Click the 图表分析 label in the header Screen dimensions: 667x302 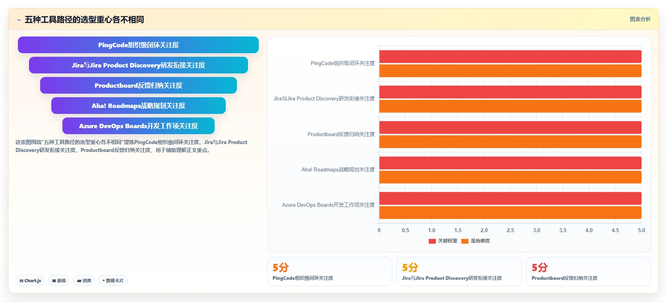(x=640, y=19)
